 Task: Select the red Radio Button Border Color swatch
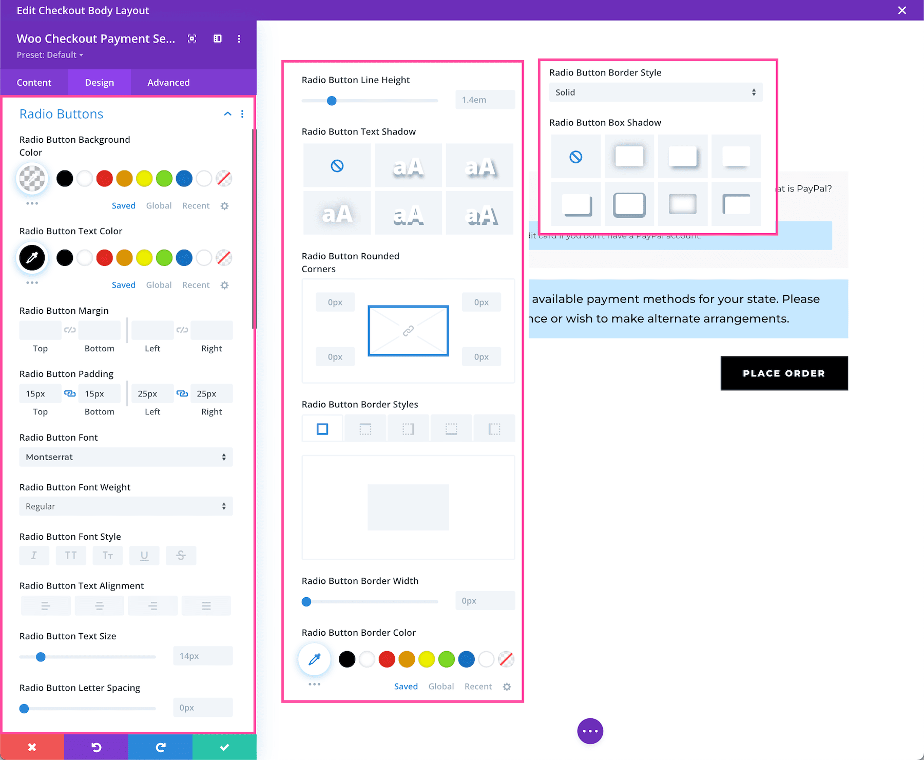[x=387, y=659]
